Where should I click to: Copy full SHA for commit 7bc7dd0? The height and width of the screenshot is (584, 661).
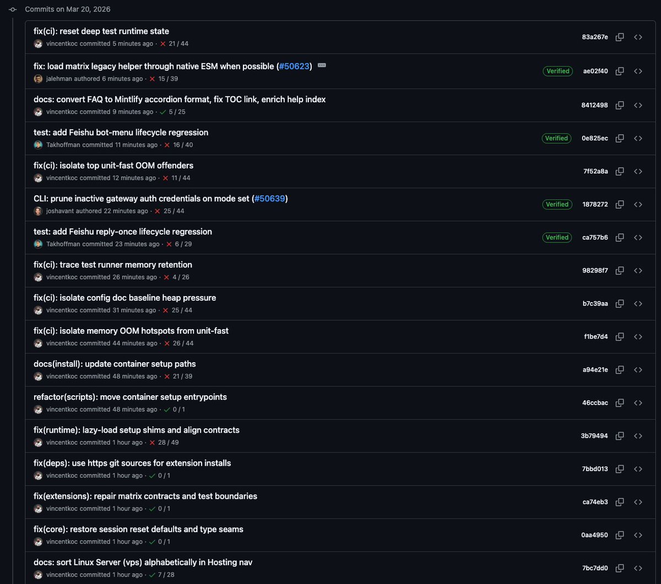620,568
